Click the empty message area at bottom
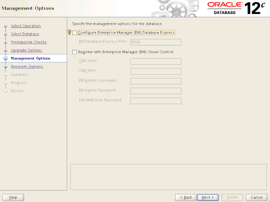The width and height of the screenshot is (270, 202). 169,177
